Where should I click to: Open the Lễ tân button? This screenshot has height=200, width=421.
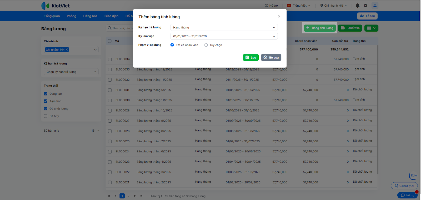click(367, 16)
